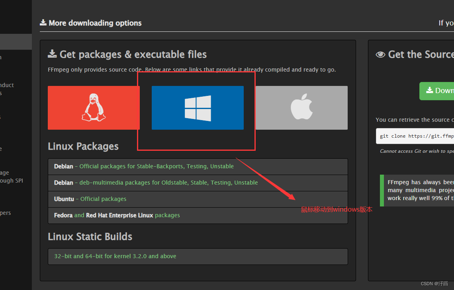Click the 'Linux Static Builds' heading
454x290 pixels.
[x=90, y=237]
